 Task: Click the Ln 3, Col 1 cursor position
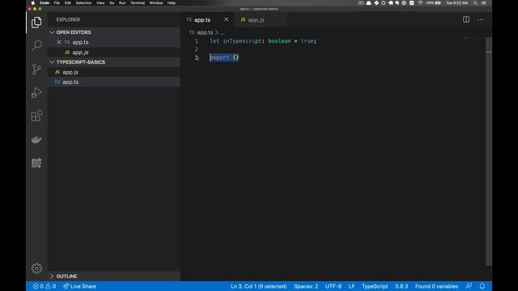click(259, 286)
